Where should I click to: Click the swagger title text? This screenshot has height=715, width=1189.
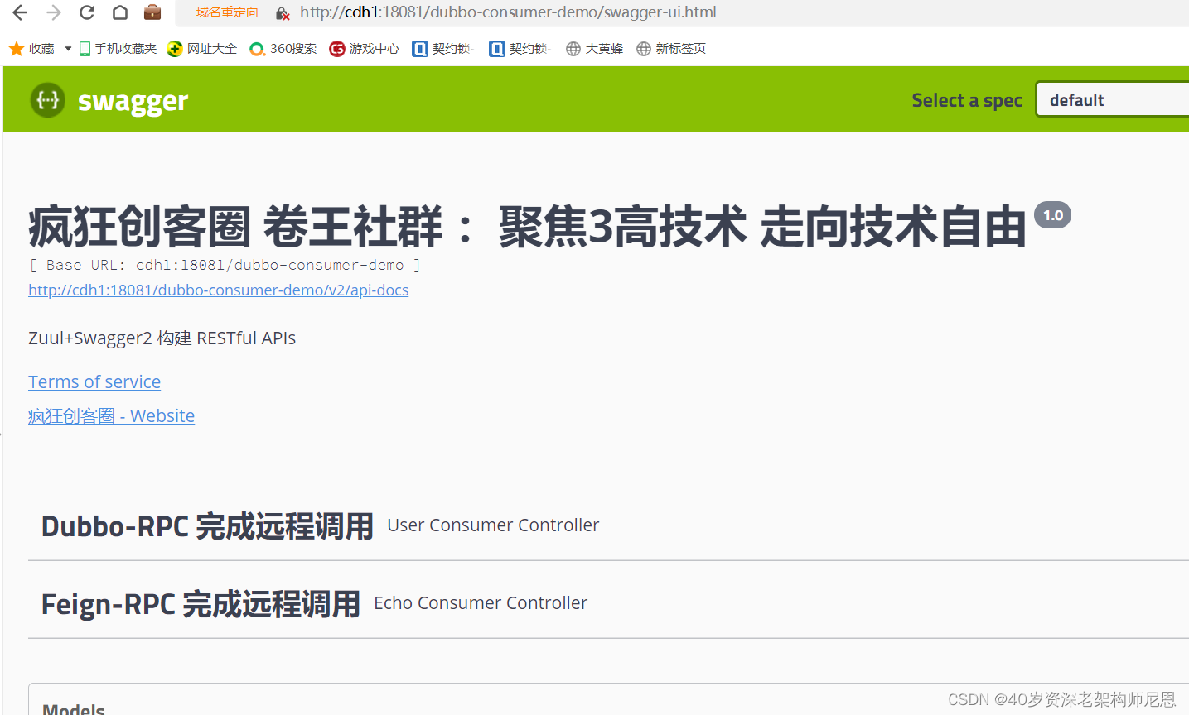[133, 101]
